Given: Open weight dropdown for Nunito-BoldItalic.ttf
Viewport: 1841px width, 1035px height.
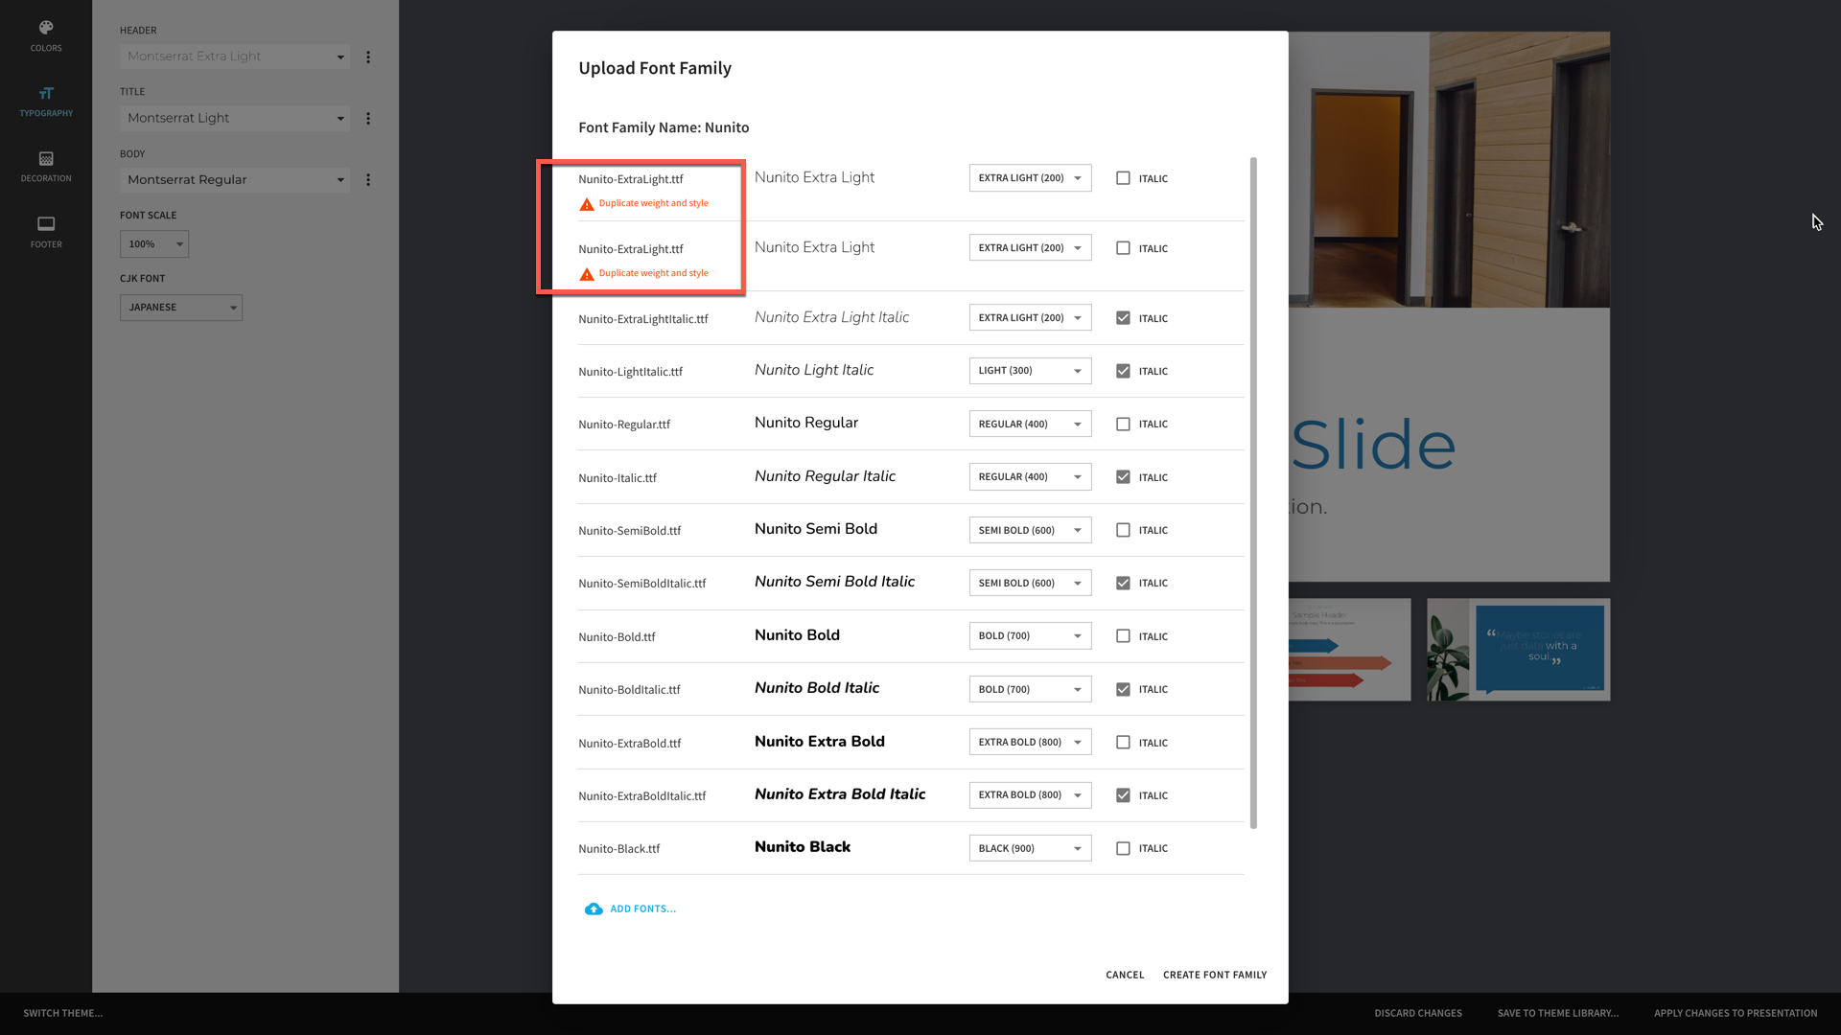Looking at the screenshot, I should (x=1030, y=689).
